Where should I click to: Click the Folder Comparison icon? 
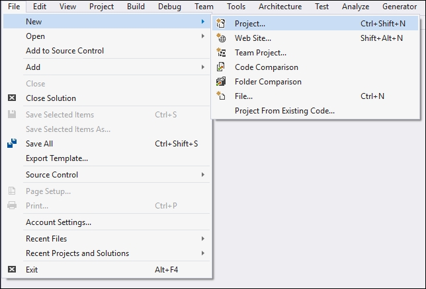[221, 81]
